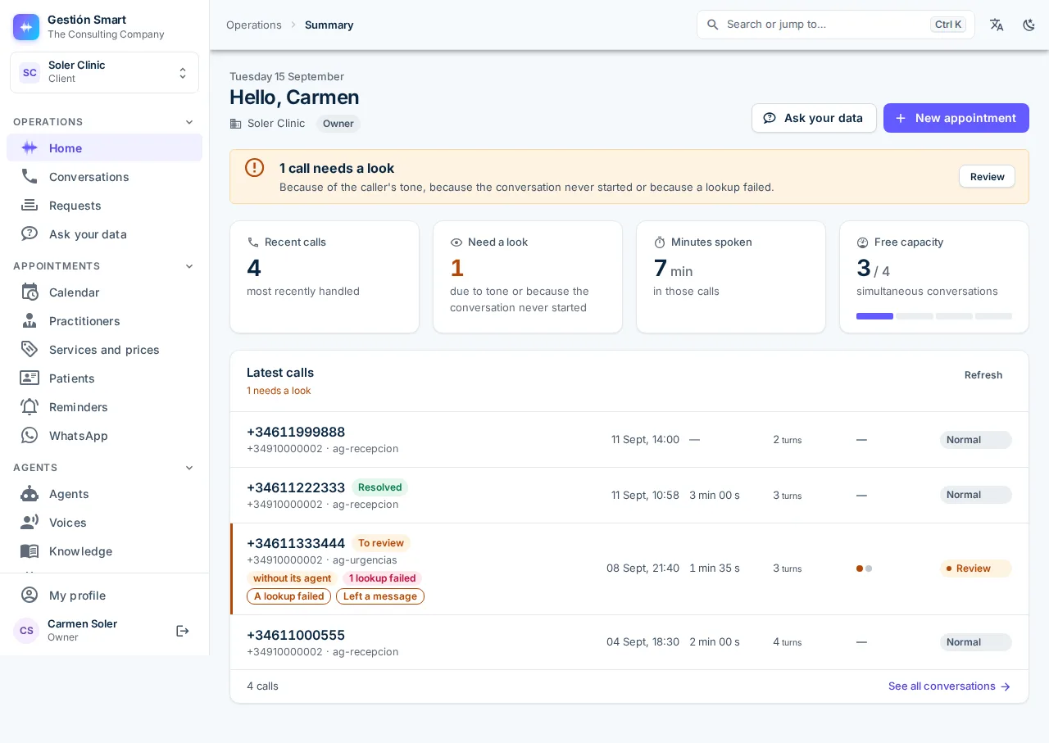1049x743 pixels.
Task: Click the '1 lookup failed' tag
Action: [382, 578]
